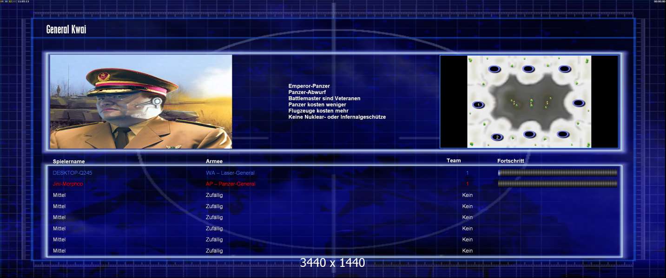The height and width of the screenshot is (278, 666).
Task: Click the WA – Laser-General army entry
Action: click(230, 173)
